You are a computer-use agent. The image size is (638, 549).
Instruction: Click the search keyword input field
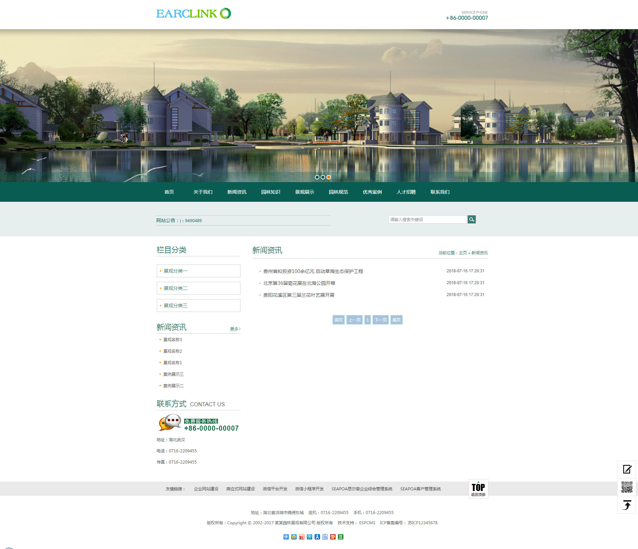pos(427,219)
